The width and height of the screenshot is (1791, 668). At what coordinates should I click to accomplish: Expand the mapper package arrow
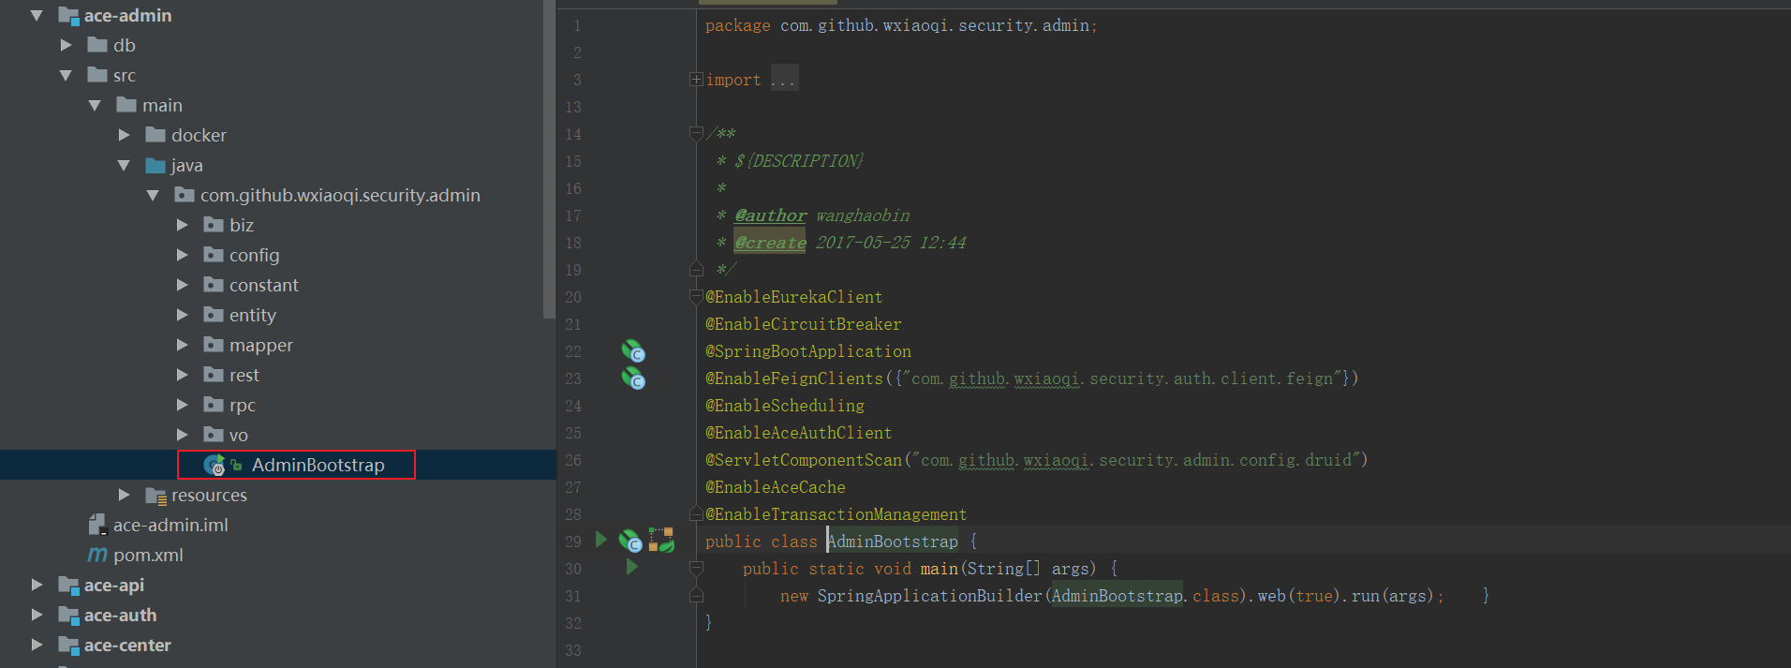click(182, 345)
